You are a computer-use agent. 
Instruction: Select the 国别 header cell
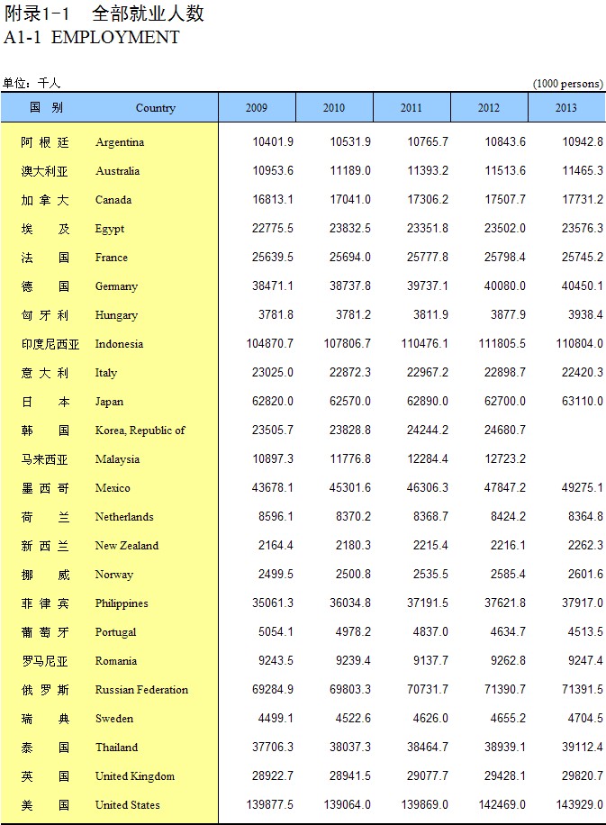46,108
